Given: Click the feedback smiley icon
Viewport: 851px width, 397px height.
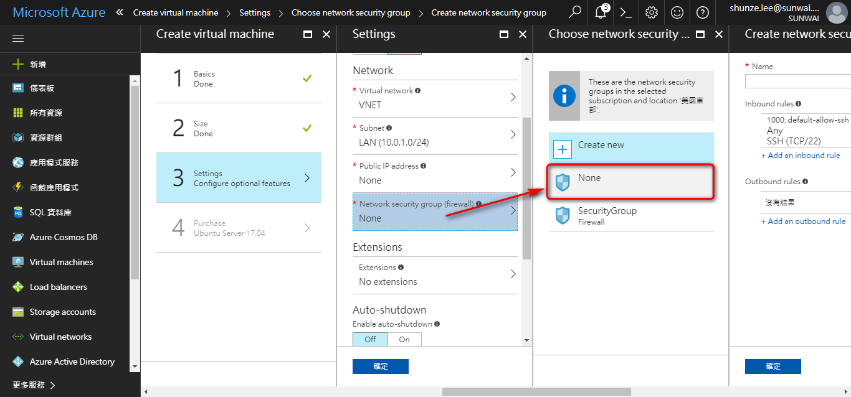Looking at the screenshot, I should [677, 12].
